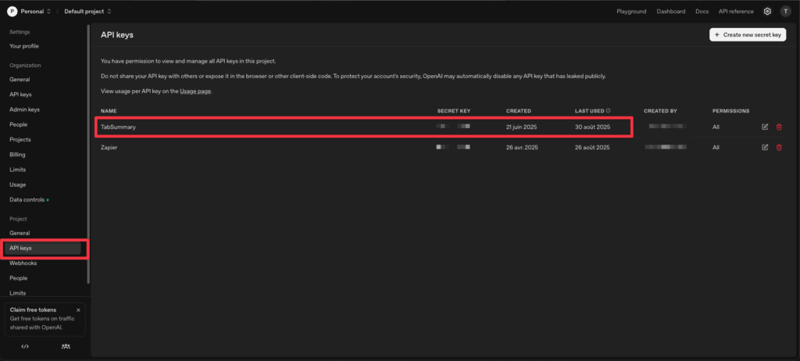
Task: Open Project General settings
Action: point(20,233)
